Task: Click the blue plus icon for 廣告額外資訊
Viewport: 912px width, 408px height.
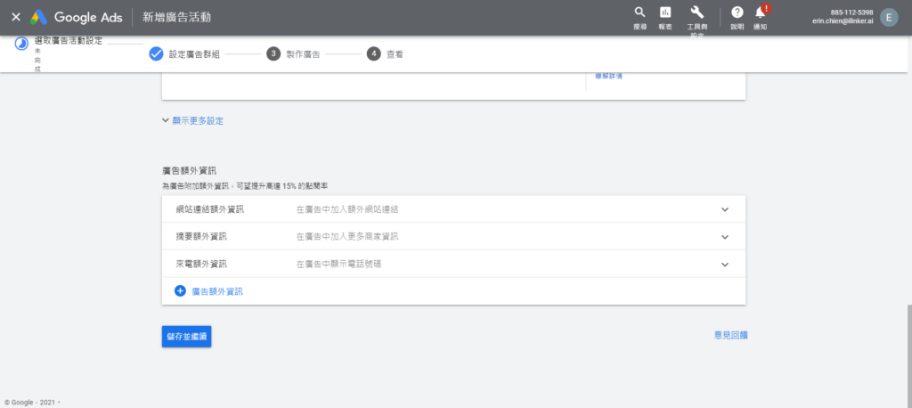Action: pos(180,291)
